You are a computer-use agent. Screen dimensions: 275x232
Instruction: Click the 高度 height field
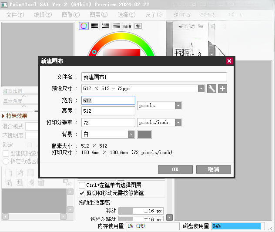tap(108, 111)
